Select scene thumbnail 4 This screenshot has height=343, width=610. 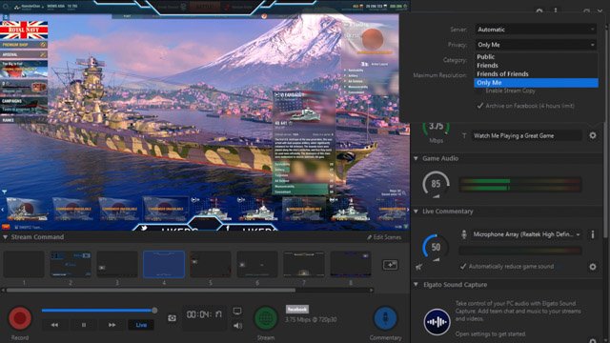click(164, 264)
